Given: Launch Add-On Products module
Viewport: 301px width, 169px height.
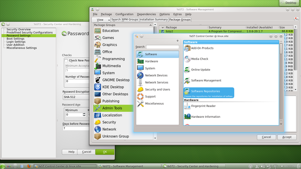Looking at the screenshot, I should [198, 48].
